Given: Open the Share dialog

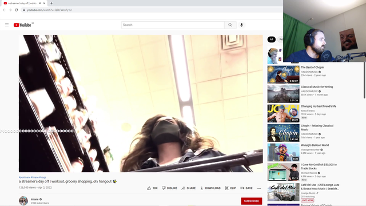Looking at the screenshot, I should coord(189,188).
